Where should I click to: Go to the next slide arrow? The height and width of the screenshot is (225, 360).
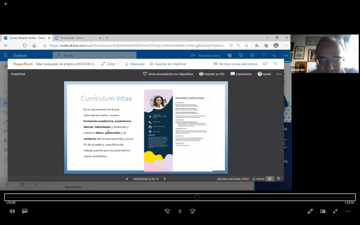(x=165, y=179)
